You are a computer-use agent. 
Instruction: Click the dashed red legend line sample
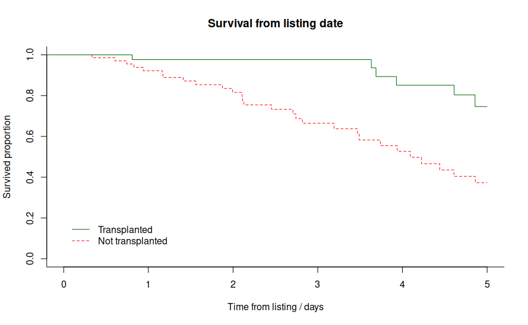click(81, 241)
